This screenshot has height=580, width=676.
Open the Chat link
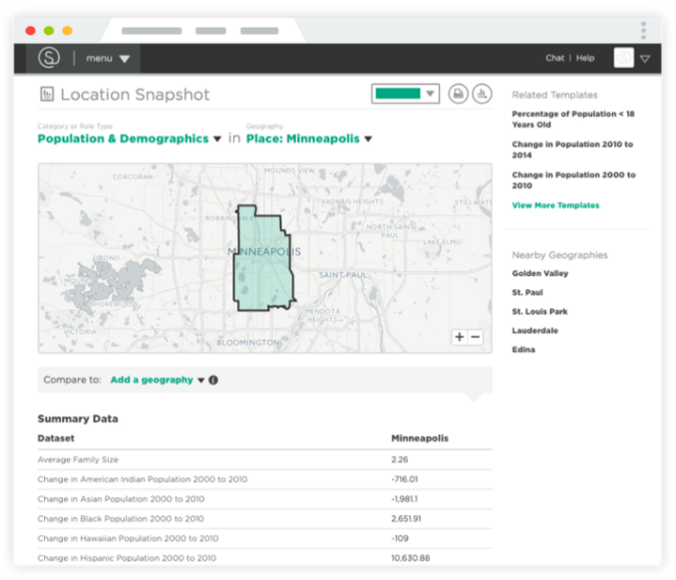(554, 58)
